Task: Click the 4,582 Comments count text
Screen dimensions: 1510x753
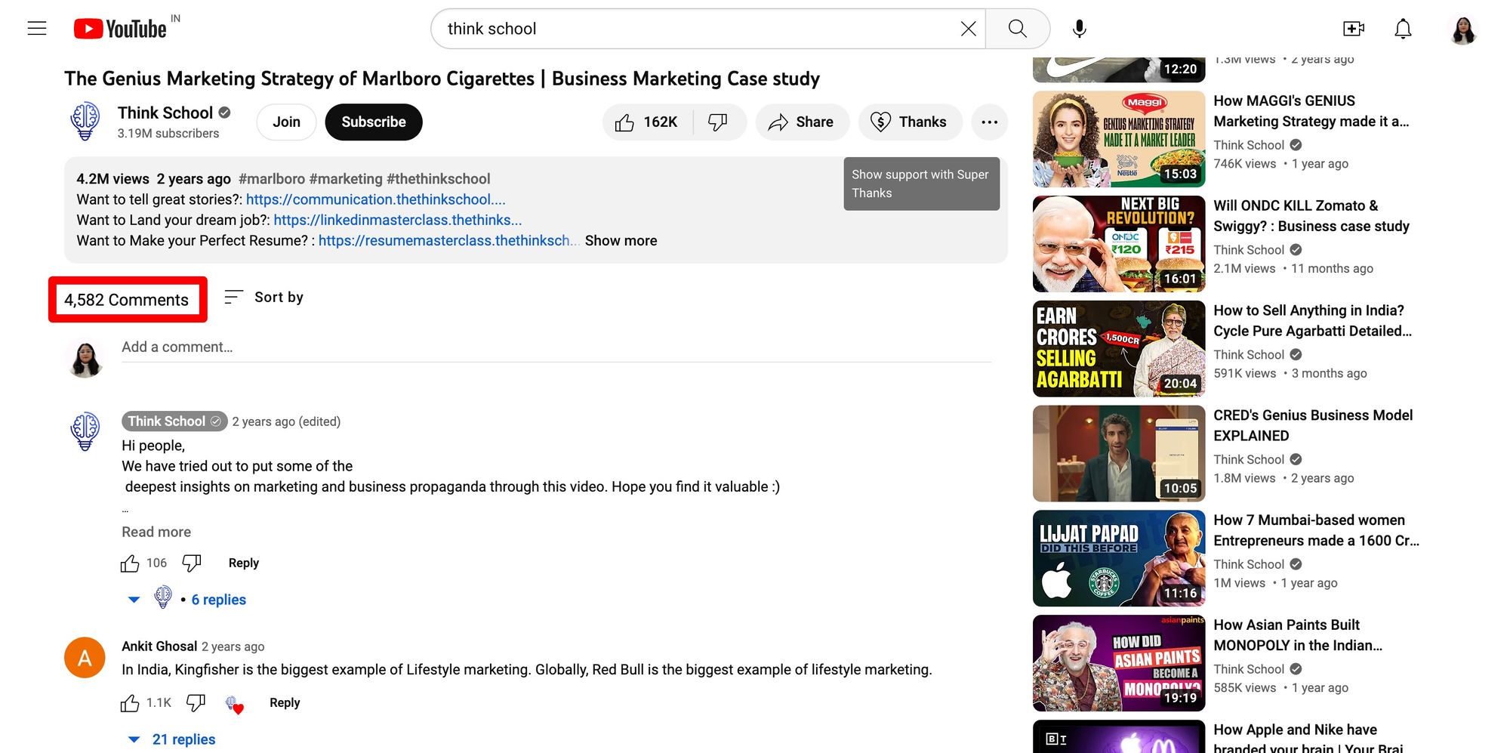Action: pyautogui.click(x=126, y=300)
